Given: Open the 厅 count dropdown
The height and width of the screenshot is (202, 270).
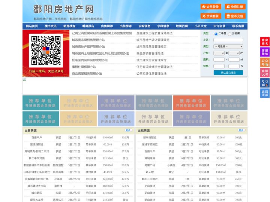Looking at the screenshot, I should pyautogui.click(x=234, y=53).
